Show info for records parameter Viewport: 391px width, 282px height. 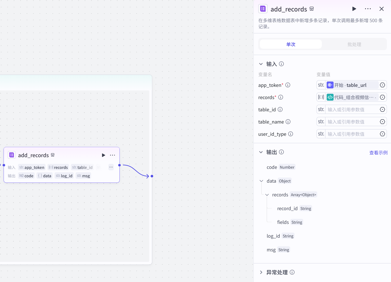(280, 97)
